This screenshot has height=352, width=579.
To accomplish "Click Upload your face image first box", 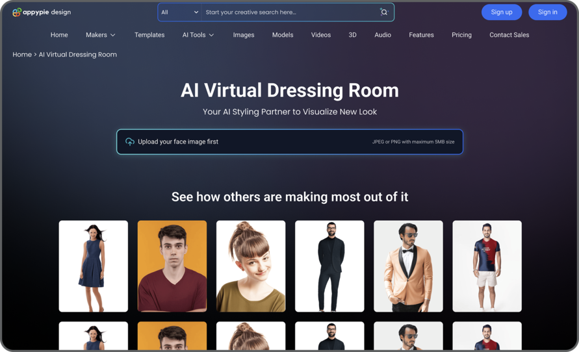I will point(290,142).
